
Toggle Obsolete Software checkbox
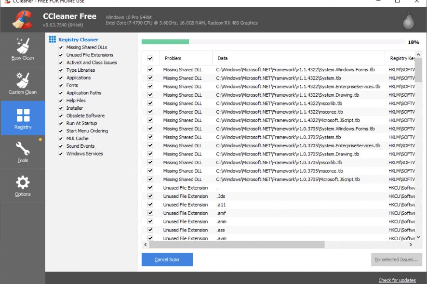coord(61,116)
